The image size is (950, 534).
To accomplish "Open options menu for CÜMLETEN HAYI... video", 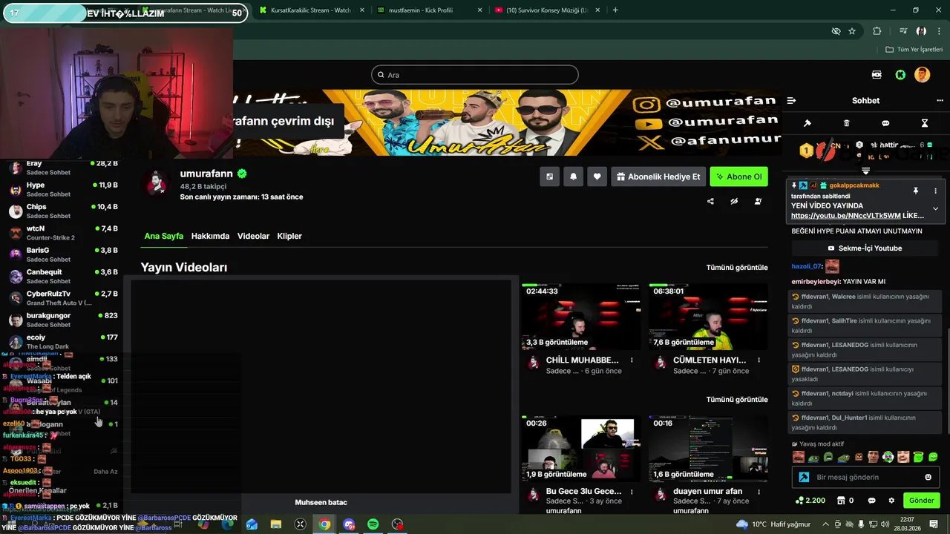I will coord(759,360).
